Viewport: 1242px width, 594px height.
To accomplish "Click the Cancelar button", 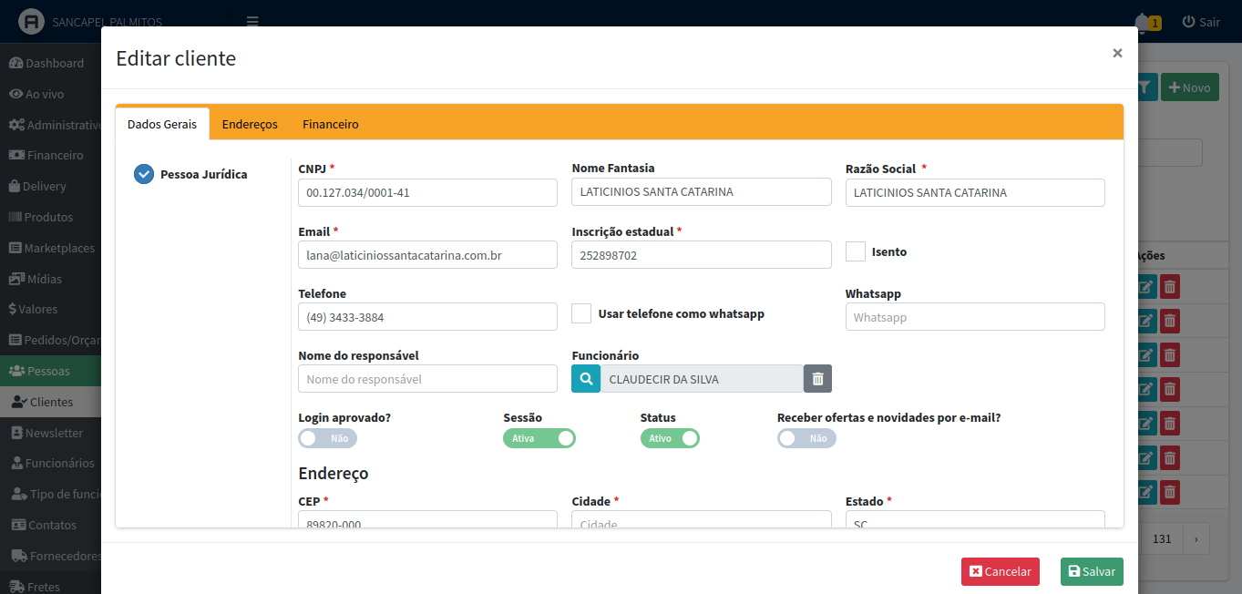I will tap(1000, 571).
